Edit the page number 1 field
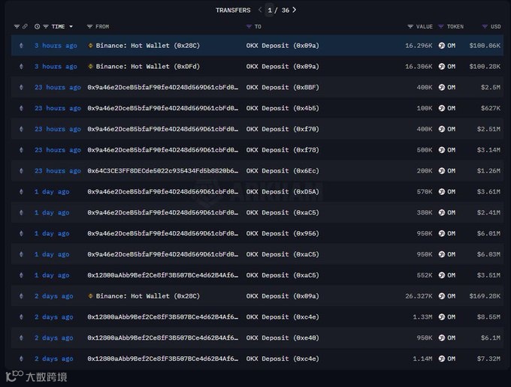 (270, 10)
